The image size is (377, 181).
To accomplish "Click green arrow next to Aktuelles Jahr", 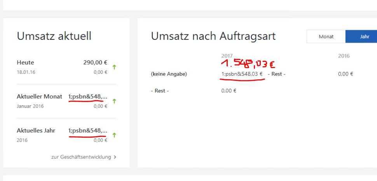I will click(114, 135).
